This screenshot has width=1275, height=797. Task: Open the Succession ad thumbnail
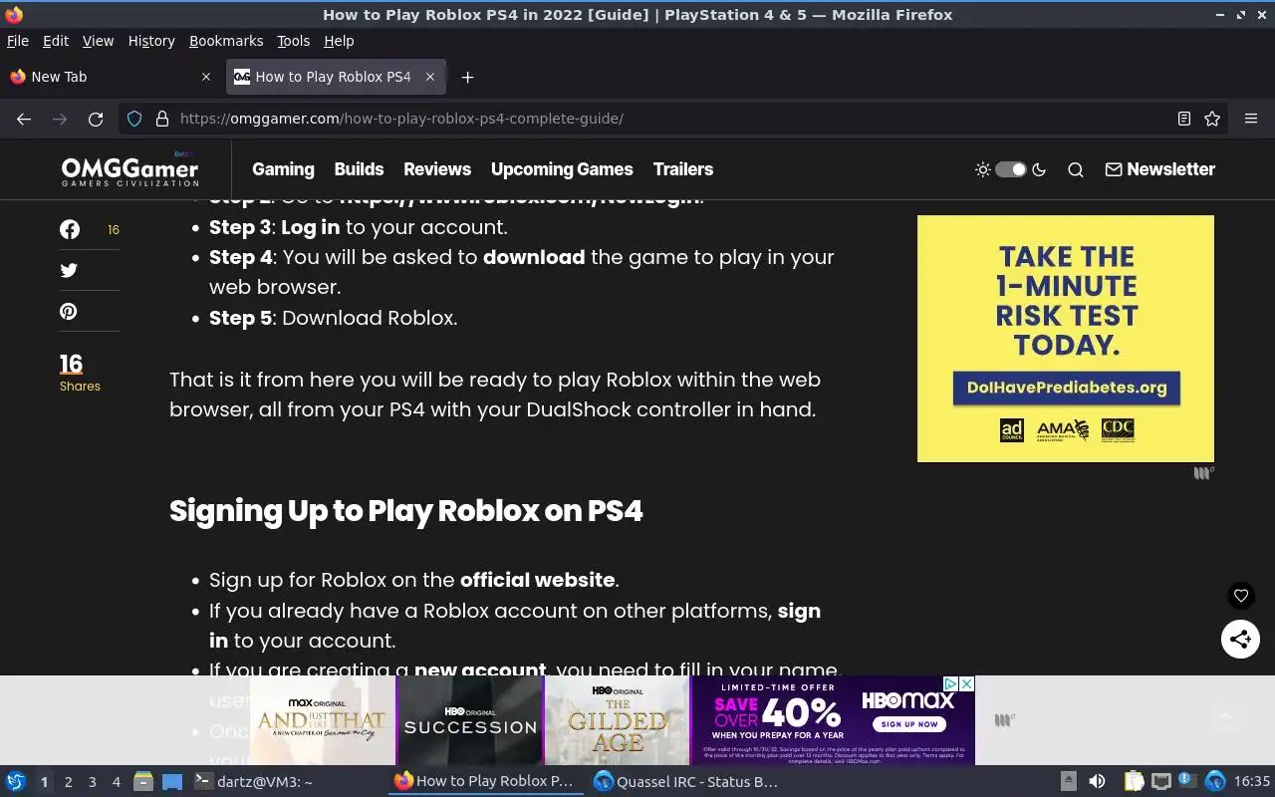point(470,721)
